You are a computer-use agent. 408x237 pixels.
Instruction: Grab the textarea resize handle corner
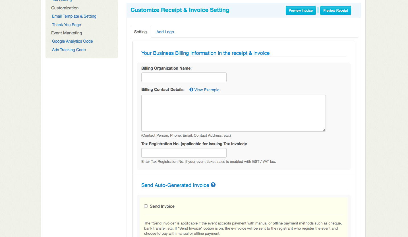tap(324, 130)
